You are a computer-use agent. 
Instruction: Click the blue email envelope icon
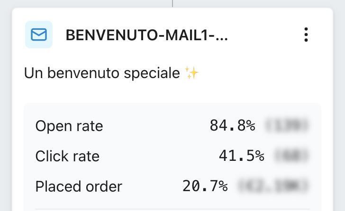click(38, 35)
